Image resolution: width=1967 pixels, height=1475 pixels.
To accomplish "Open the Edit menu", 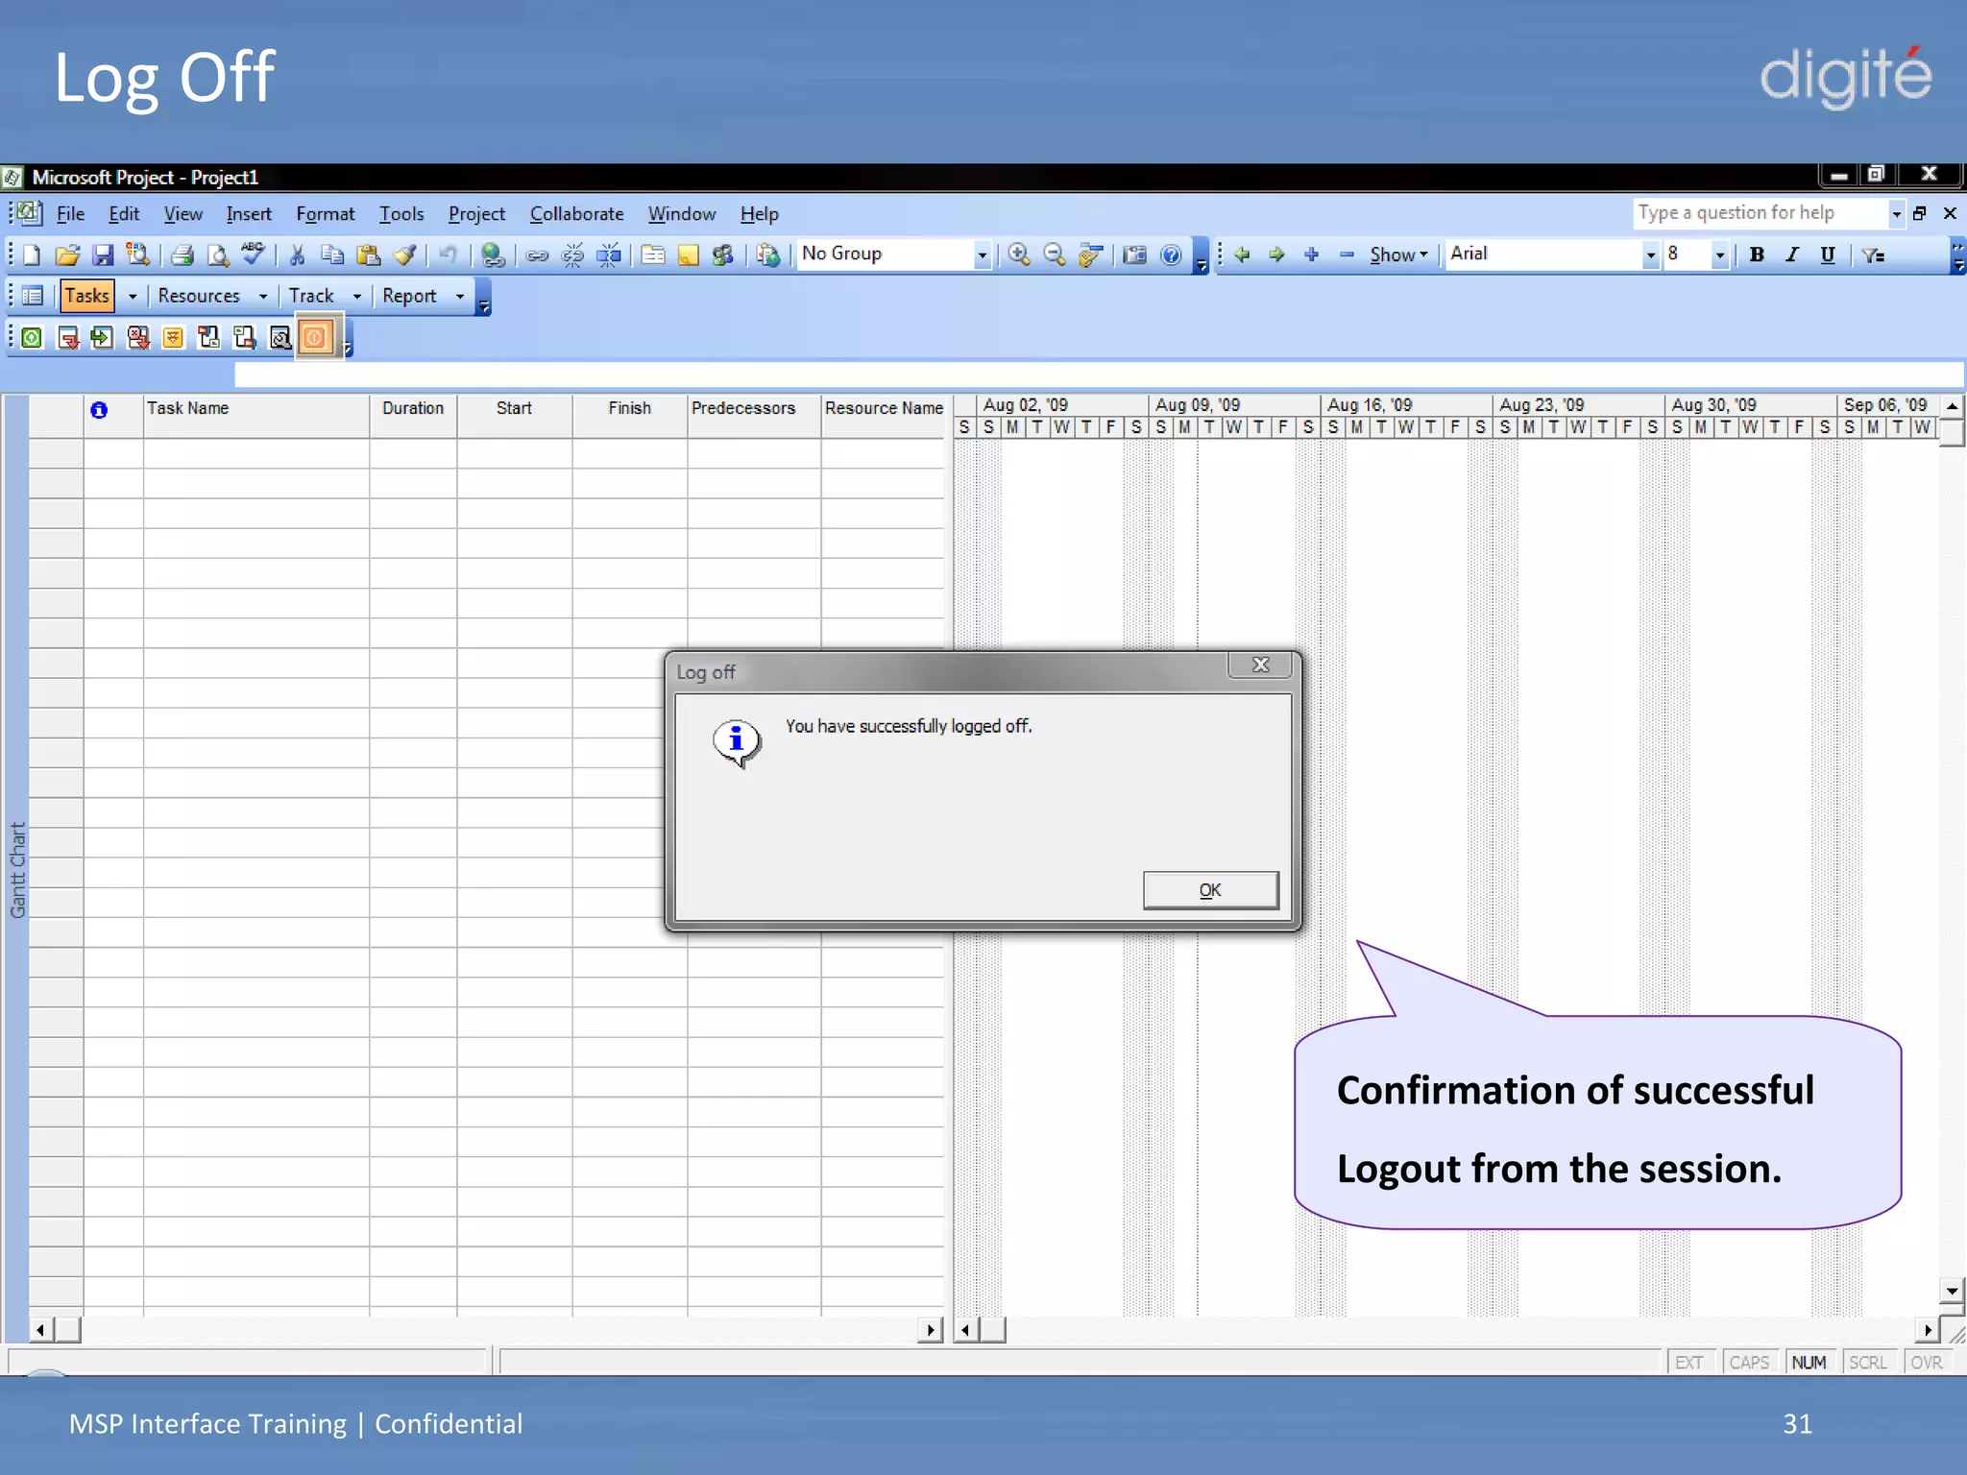I will (x=124, y=214).
